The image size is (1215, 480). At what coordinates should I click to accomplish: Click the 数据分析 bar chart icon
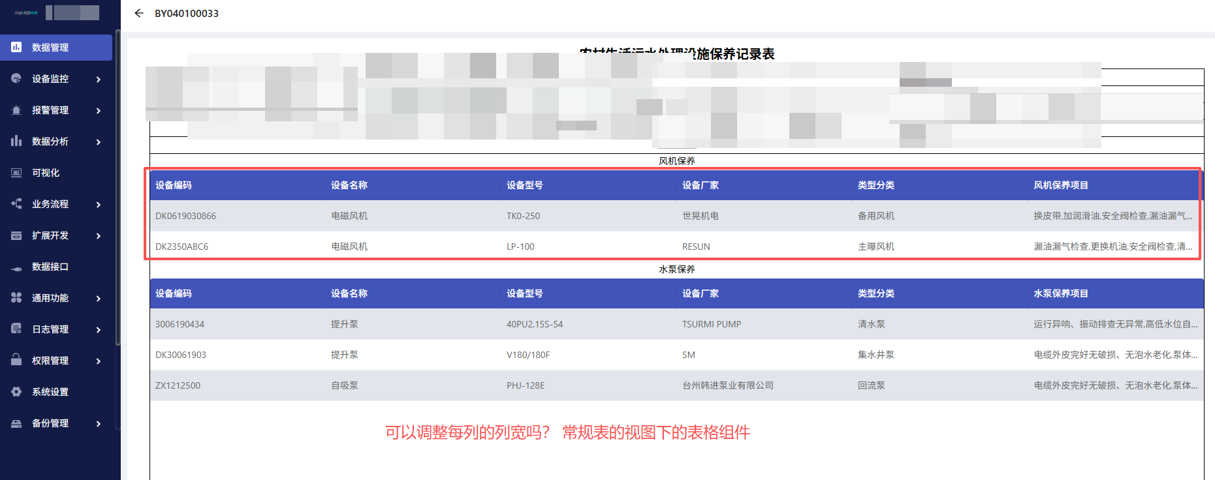pos(16,141)
